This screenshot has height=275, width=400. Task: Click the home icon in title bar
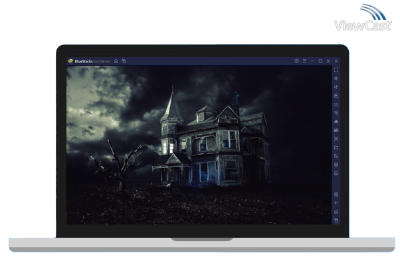(116, 61)
